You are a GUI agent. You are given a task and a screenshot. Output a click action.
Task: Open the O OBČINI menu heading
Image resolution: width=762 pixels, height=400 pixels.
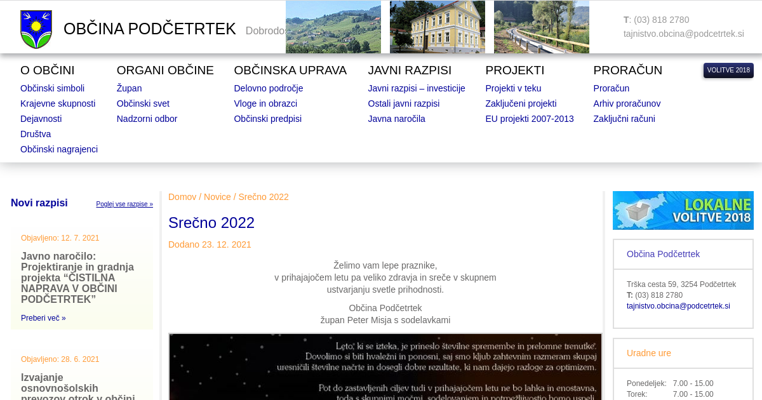[47, 70]
